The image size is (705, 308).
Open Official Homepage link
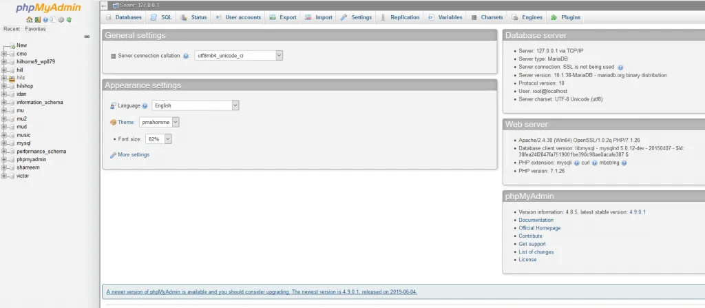(540, 228)
